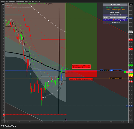The image size is (134, 129).
Task: Select the RISING ZION indicator label
Action: 8,5
